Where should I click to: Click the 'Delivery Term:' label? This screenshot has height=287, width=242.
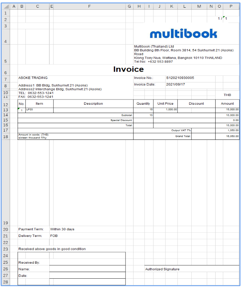pos(30,236)
